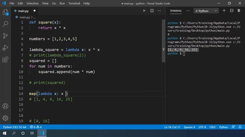Place cursor on line 14 map code
245x137 pixels.
click(49, 94)
